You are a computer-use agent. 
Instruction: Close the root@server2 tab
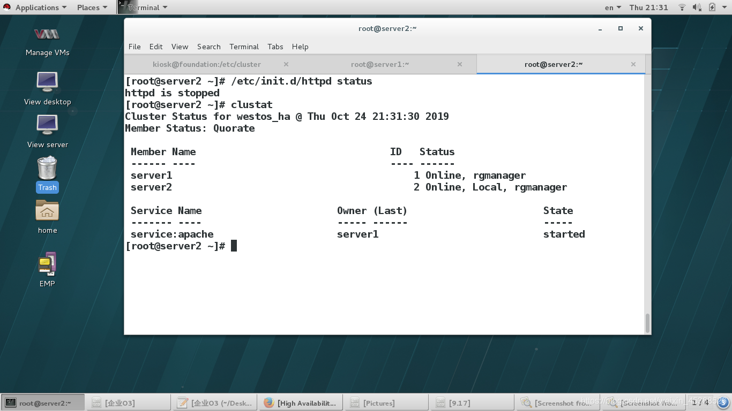(633, 64)
